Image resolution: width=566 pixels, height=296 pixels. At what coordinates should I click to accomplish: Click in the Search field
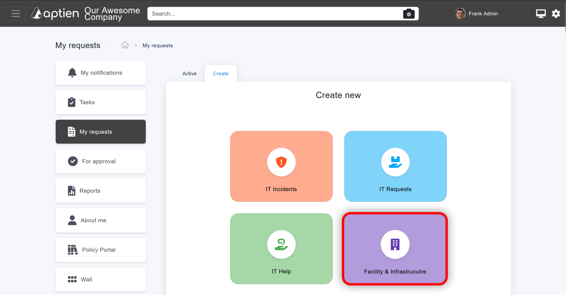[274, 14]
